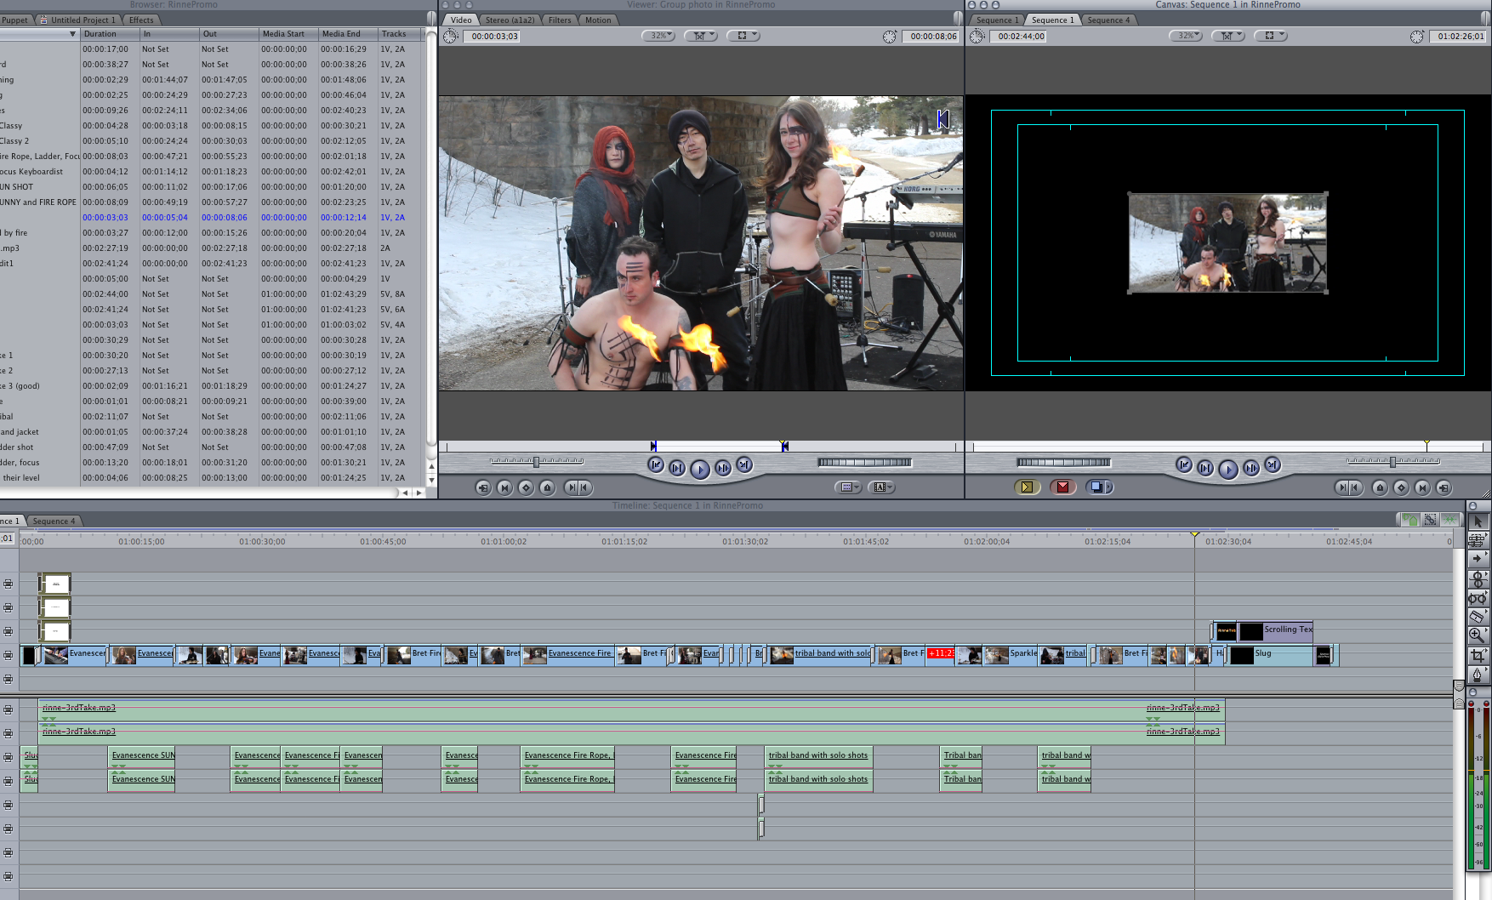Toggle visibility of the top video track
1492x900 pixels.
click(9, 584)
